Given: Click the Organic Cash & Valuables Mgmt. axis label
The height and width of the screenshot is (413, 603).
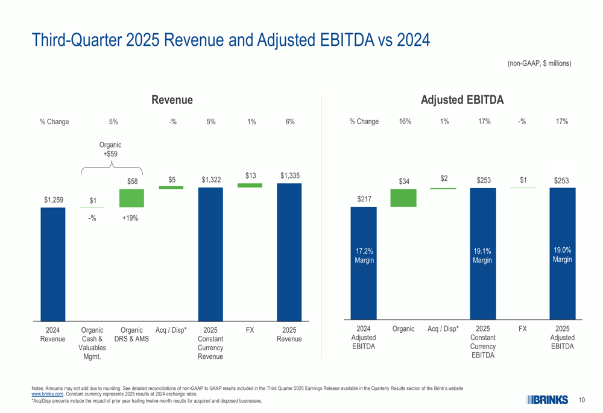Looking at the screenshot, I should pyautogui.click(x=92, y=343).
